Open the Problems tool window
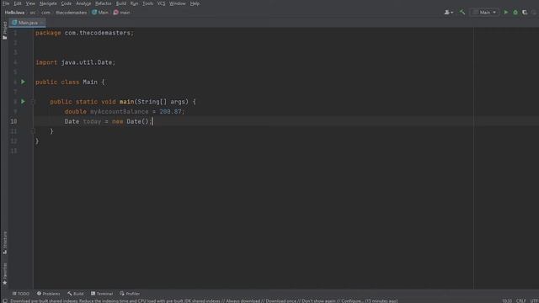The image size is (539, 303). point(49,294)
